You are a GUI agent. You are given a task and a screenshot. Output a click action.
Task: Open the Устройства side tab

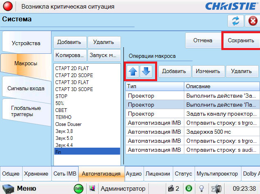click(x=26, y=43)
